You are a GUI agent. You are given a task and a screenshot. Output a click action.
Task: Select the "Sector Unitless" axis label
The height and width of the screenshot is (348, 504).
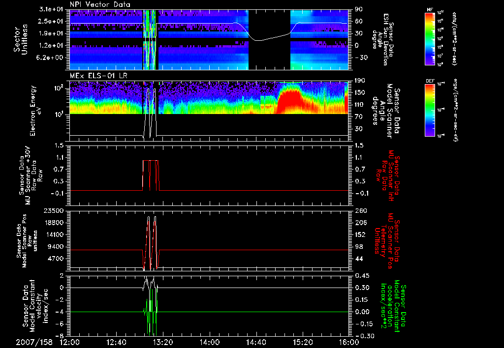(x=21, y=39)
